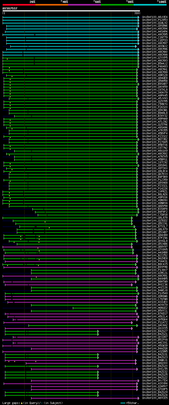
Task: Select the UniRef100_C7DRS8 label
Action: [x=155, y=215]
